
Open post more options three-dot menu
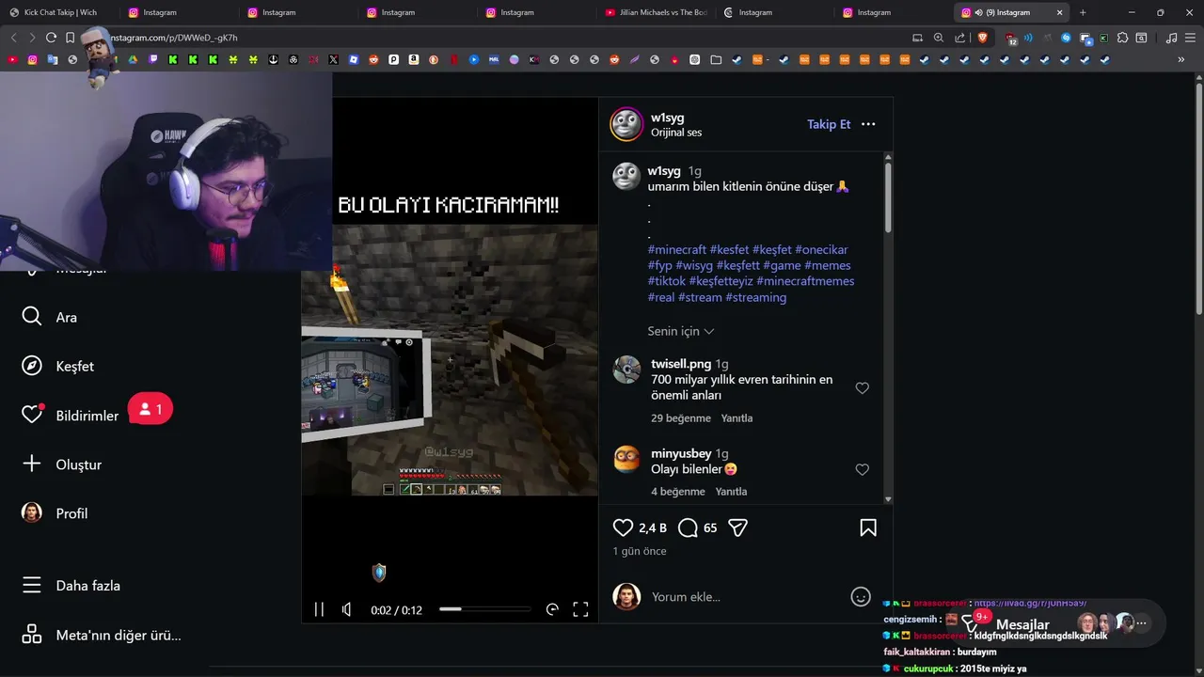point(868,124)
